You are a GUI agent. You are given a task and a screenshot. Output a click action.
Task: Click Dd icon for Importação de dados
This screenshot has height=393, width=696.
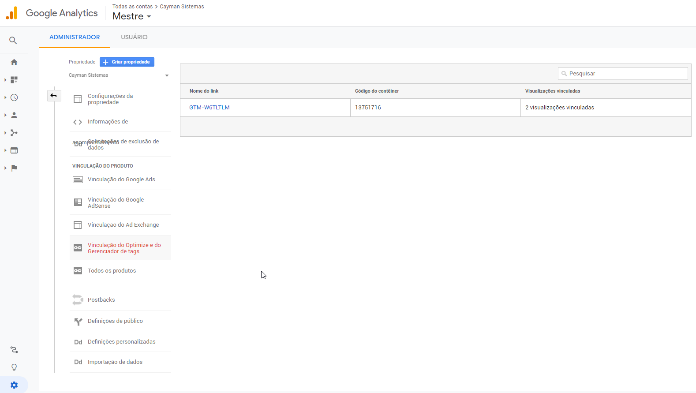pos(78,362)
